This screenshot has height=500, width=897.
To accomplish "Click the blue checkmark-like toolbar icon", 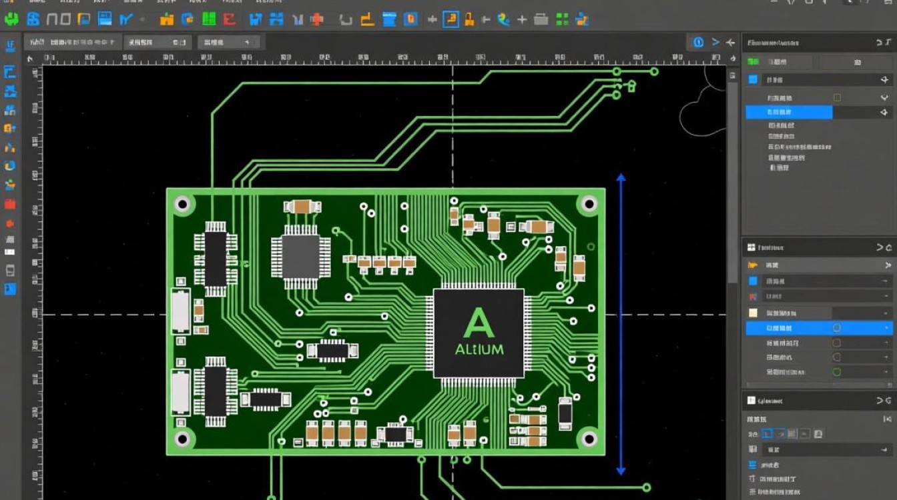I will tap(125, 20).
